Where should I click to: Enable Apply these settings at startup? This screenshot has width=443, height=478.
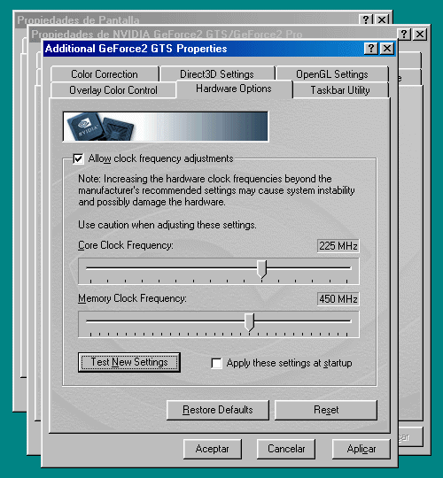click(x=216, y=363)
